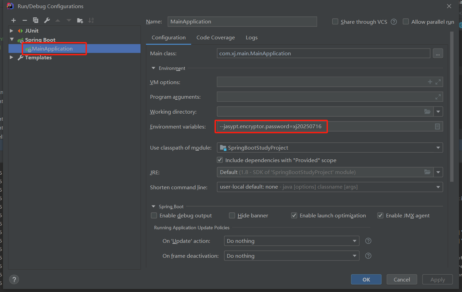
Task: Switch to the Logs tab
Action: [x=252, y=38]
